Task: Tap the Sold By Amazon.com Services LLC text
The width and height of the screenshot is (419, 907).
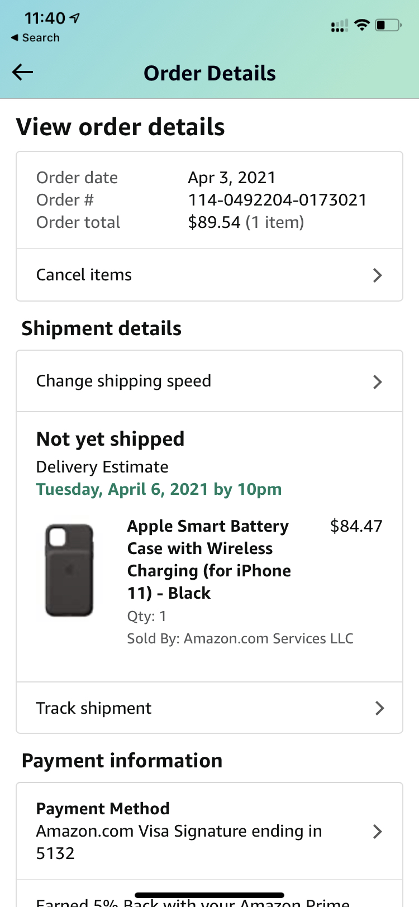Action: (240, 638)
